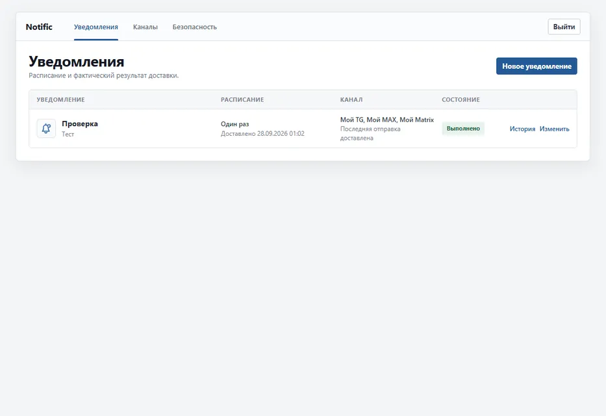Image resolution: width=606 pixels, height=416 pixels.
Task: Click the Последняя отправка доставлена note
Action: (x=370, y=133)
